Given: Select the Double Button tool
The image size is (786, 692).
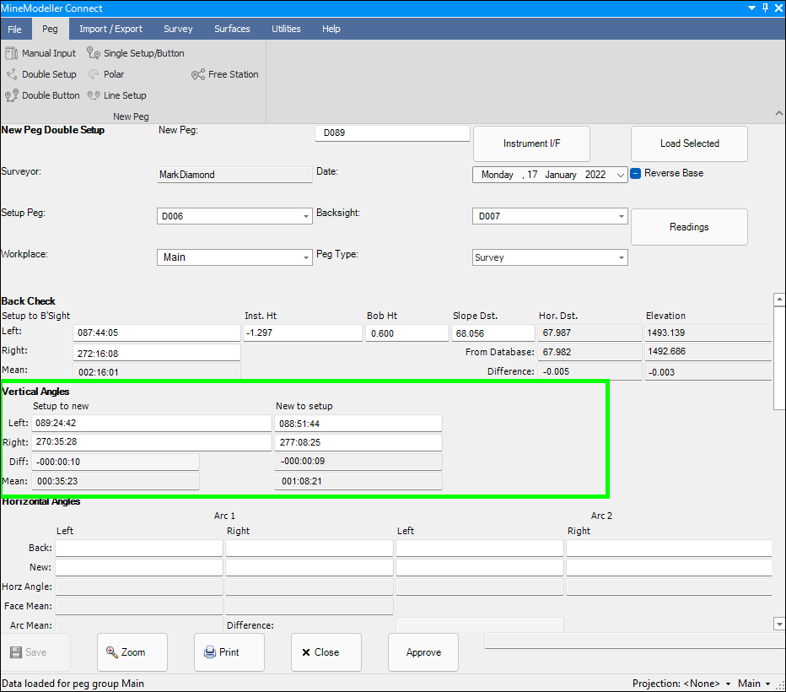Looking at the screenshot, I should pos(42,95).
